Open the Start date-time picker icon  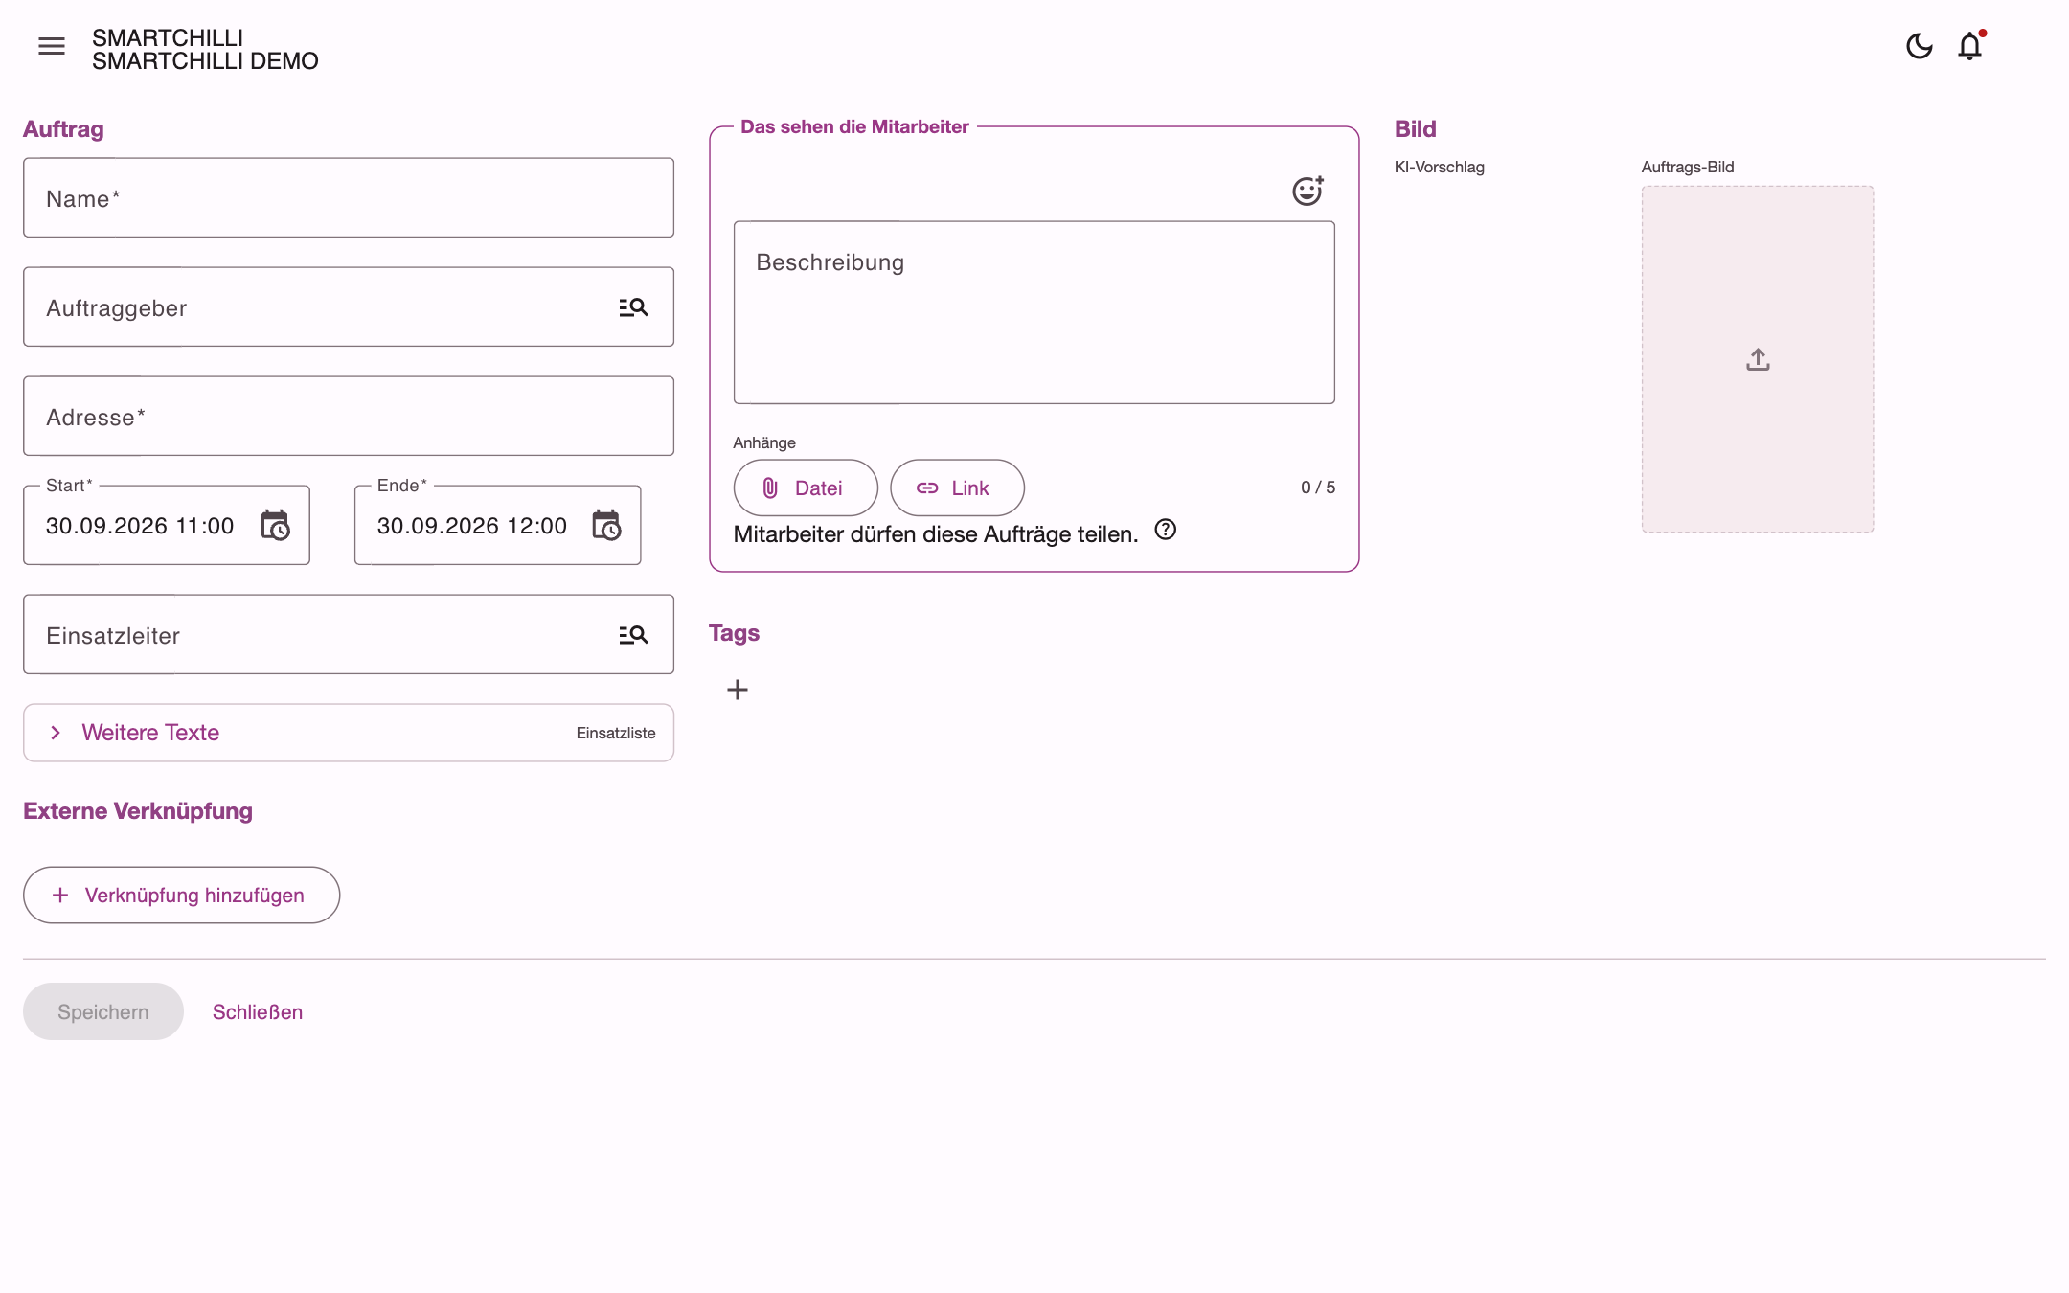[x=276, y=525]
